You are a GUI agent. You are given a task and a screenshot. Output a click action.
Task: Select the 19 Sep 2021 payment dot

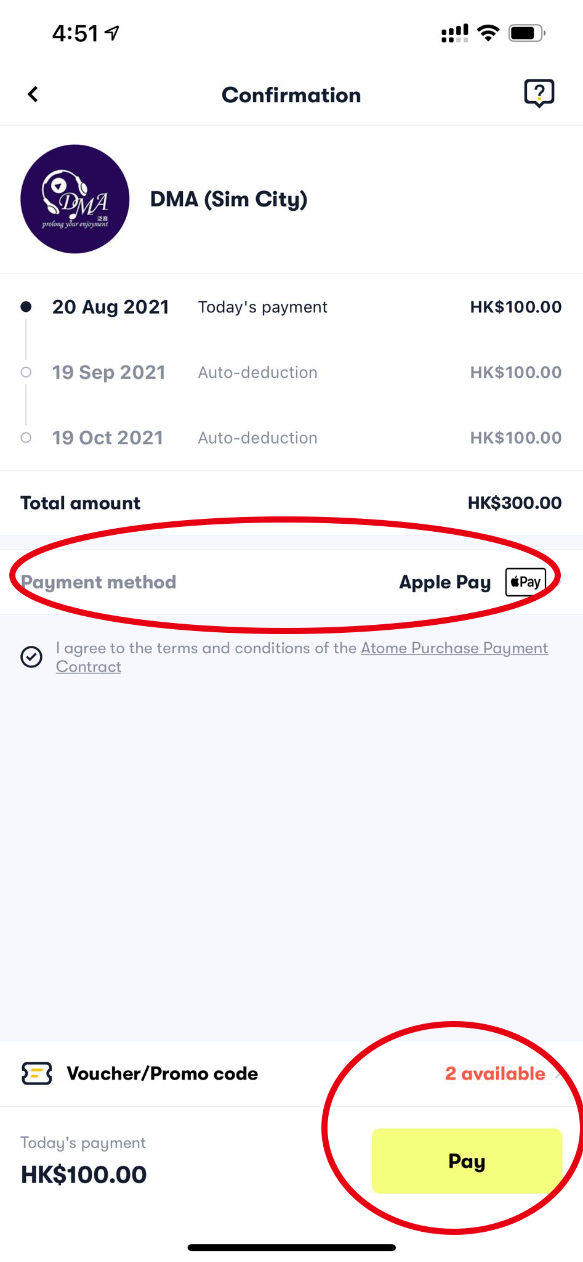(x=26, y=372)
